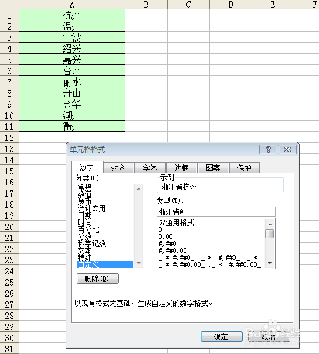Viewport: 319px width, 354px height.
Task: Select row 1 header
Action: pyautogui.click(x=9, y=15)
